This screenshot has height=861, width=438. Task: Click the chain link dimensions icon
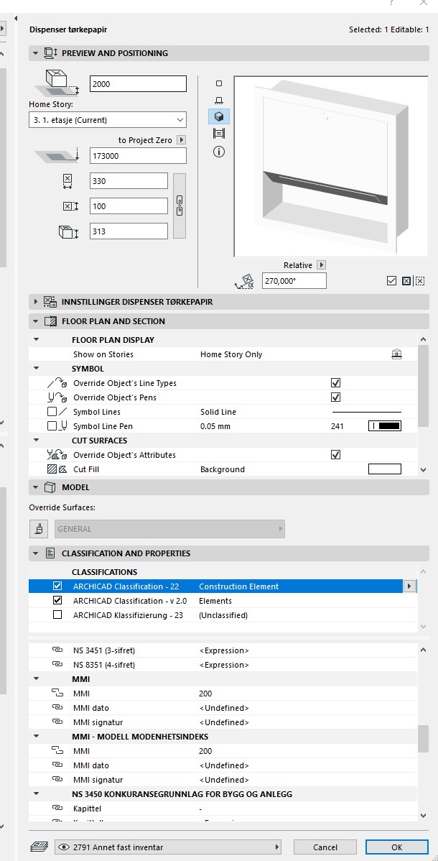tap(180, 206)
